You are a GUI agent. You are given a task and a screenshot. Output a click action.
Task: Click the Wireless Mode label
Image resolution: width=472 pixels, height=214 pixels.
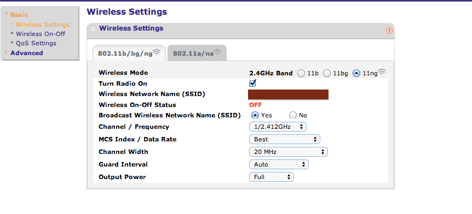click(x=123, y=73)
